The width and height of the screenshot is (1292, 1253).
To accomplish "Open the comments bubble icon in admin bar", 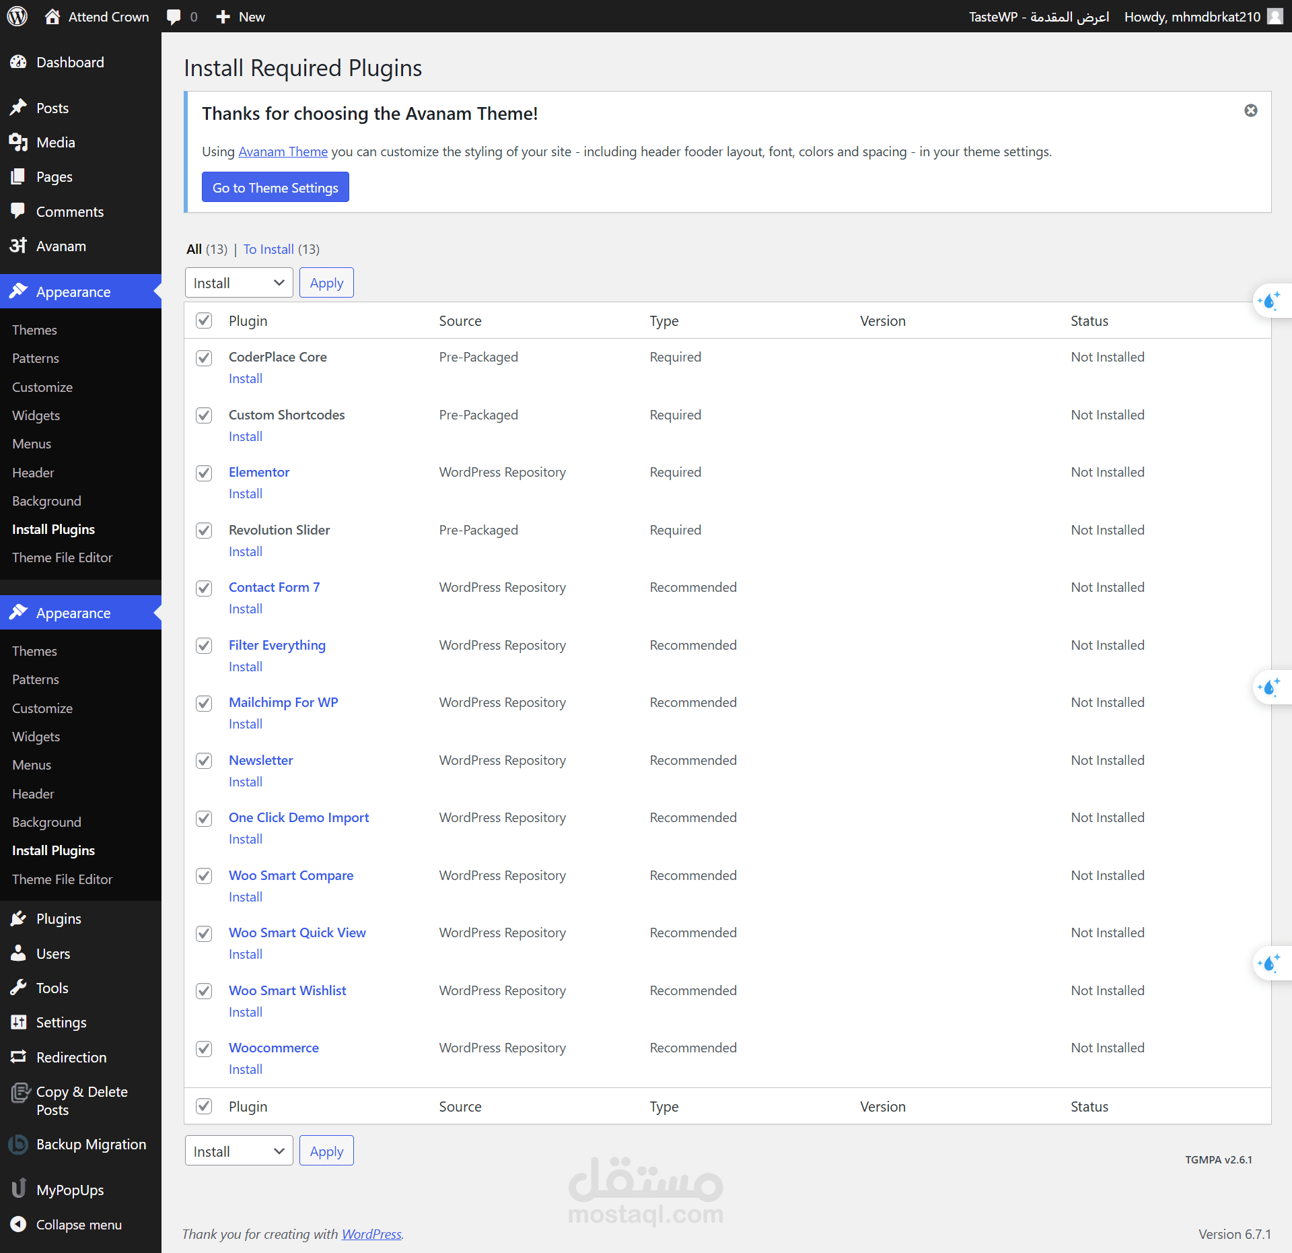I will click(174, 17).
